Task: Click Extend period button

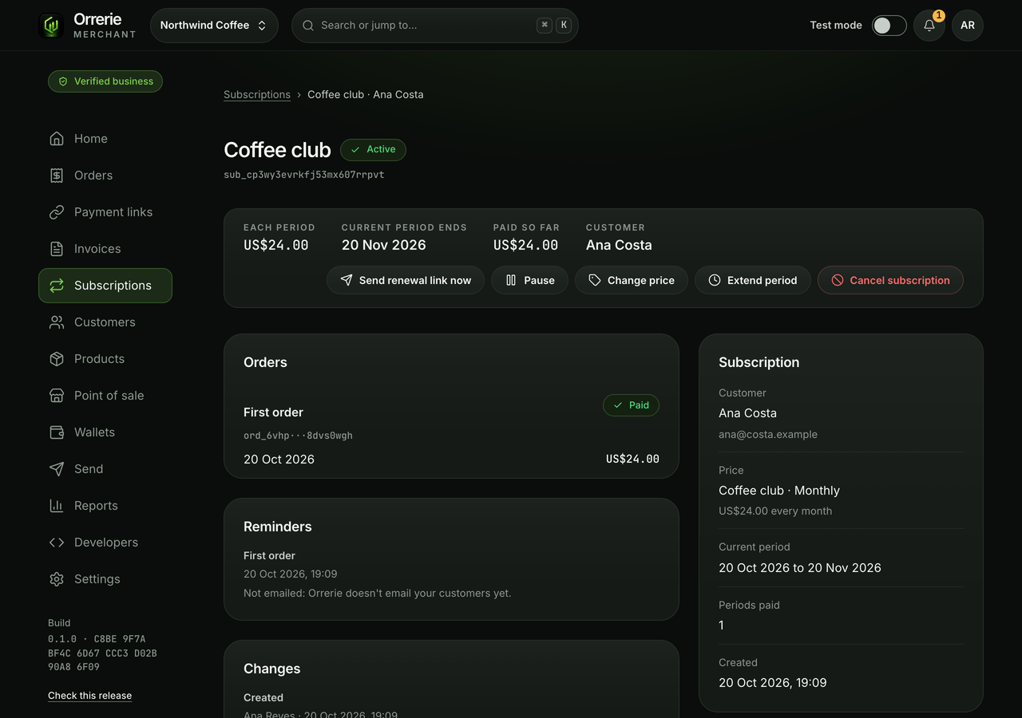Action: coord(753,280)
